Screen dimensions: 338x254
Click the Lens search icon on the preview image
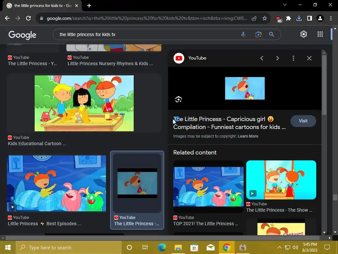[179, 99]
